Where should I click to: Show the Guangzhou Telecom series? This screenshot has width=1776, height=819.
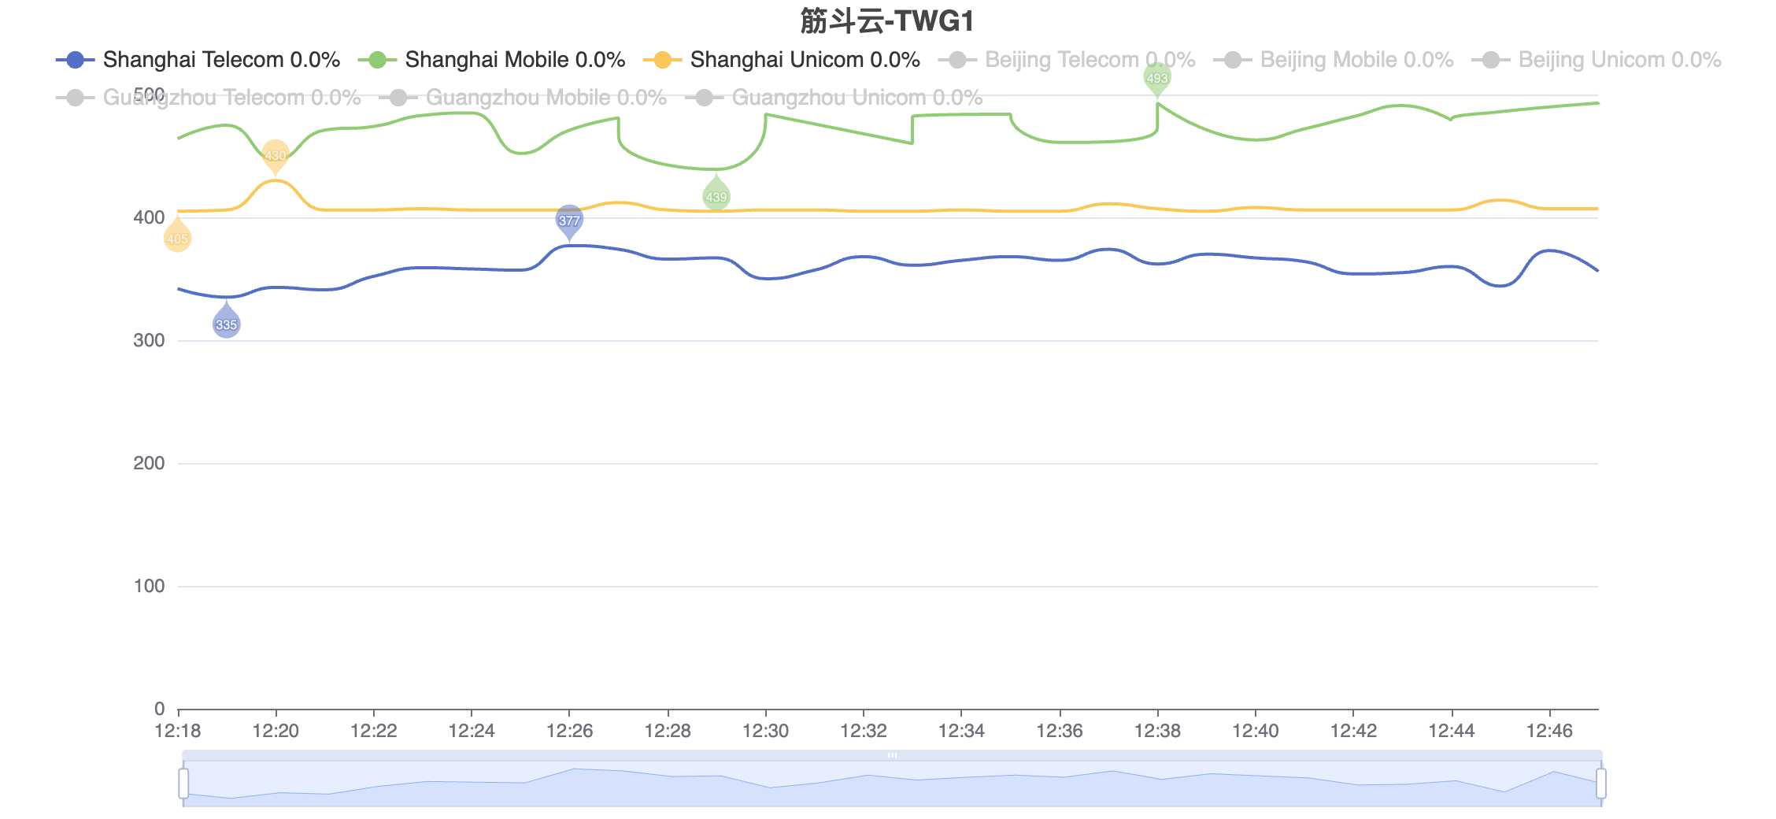point(209,98)
